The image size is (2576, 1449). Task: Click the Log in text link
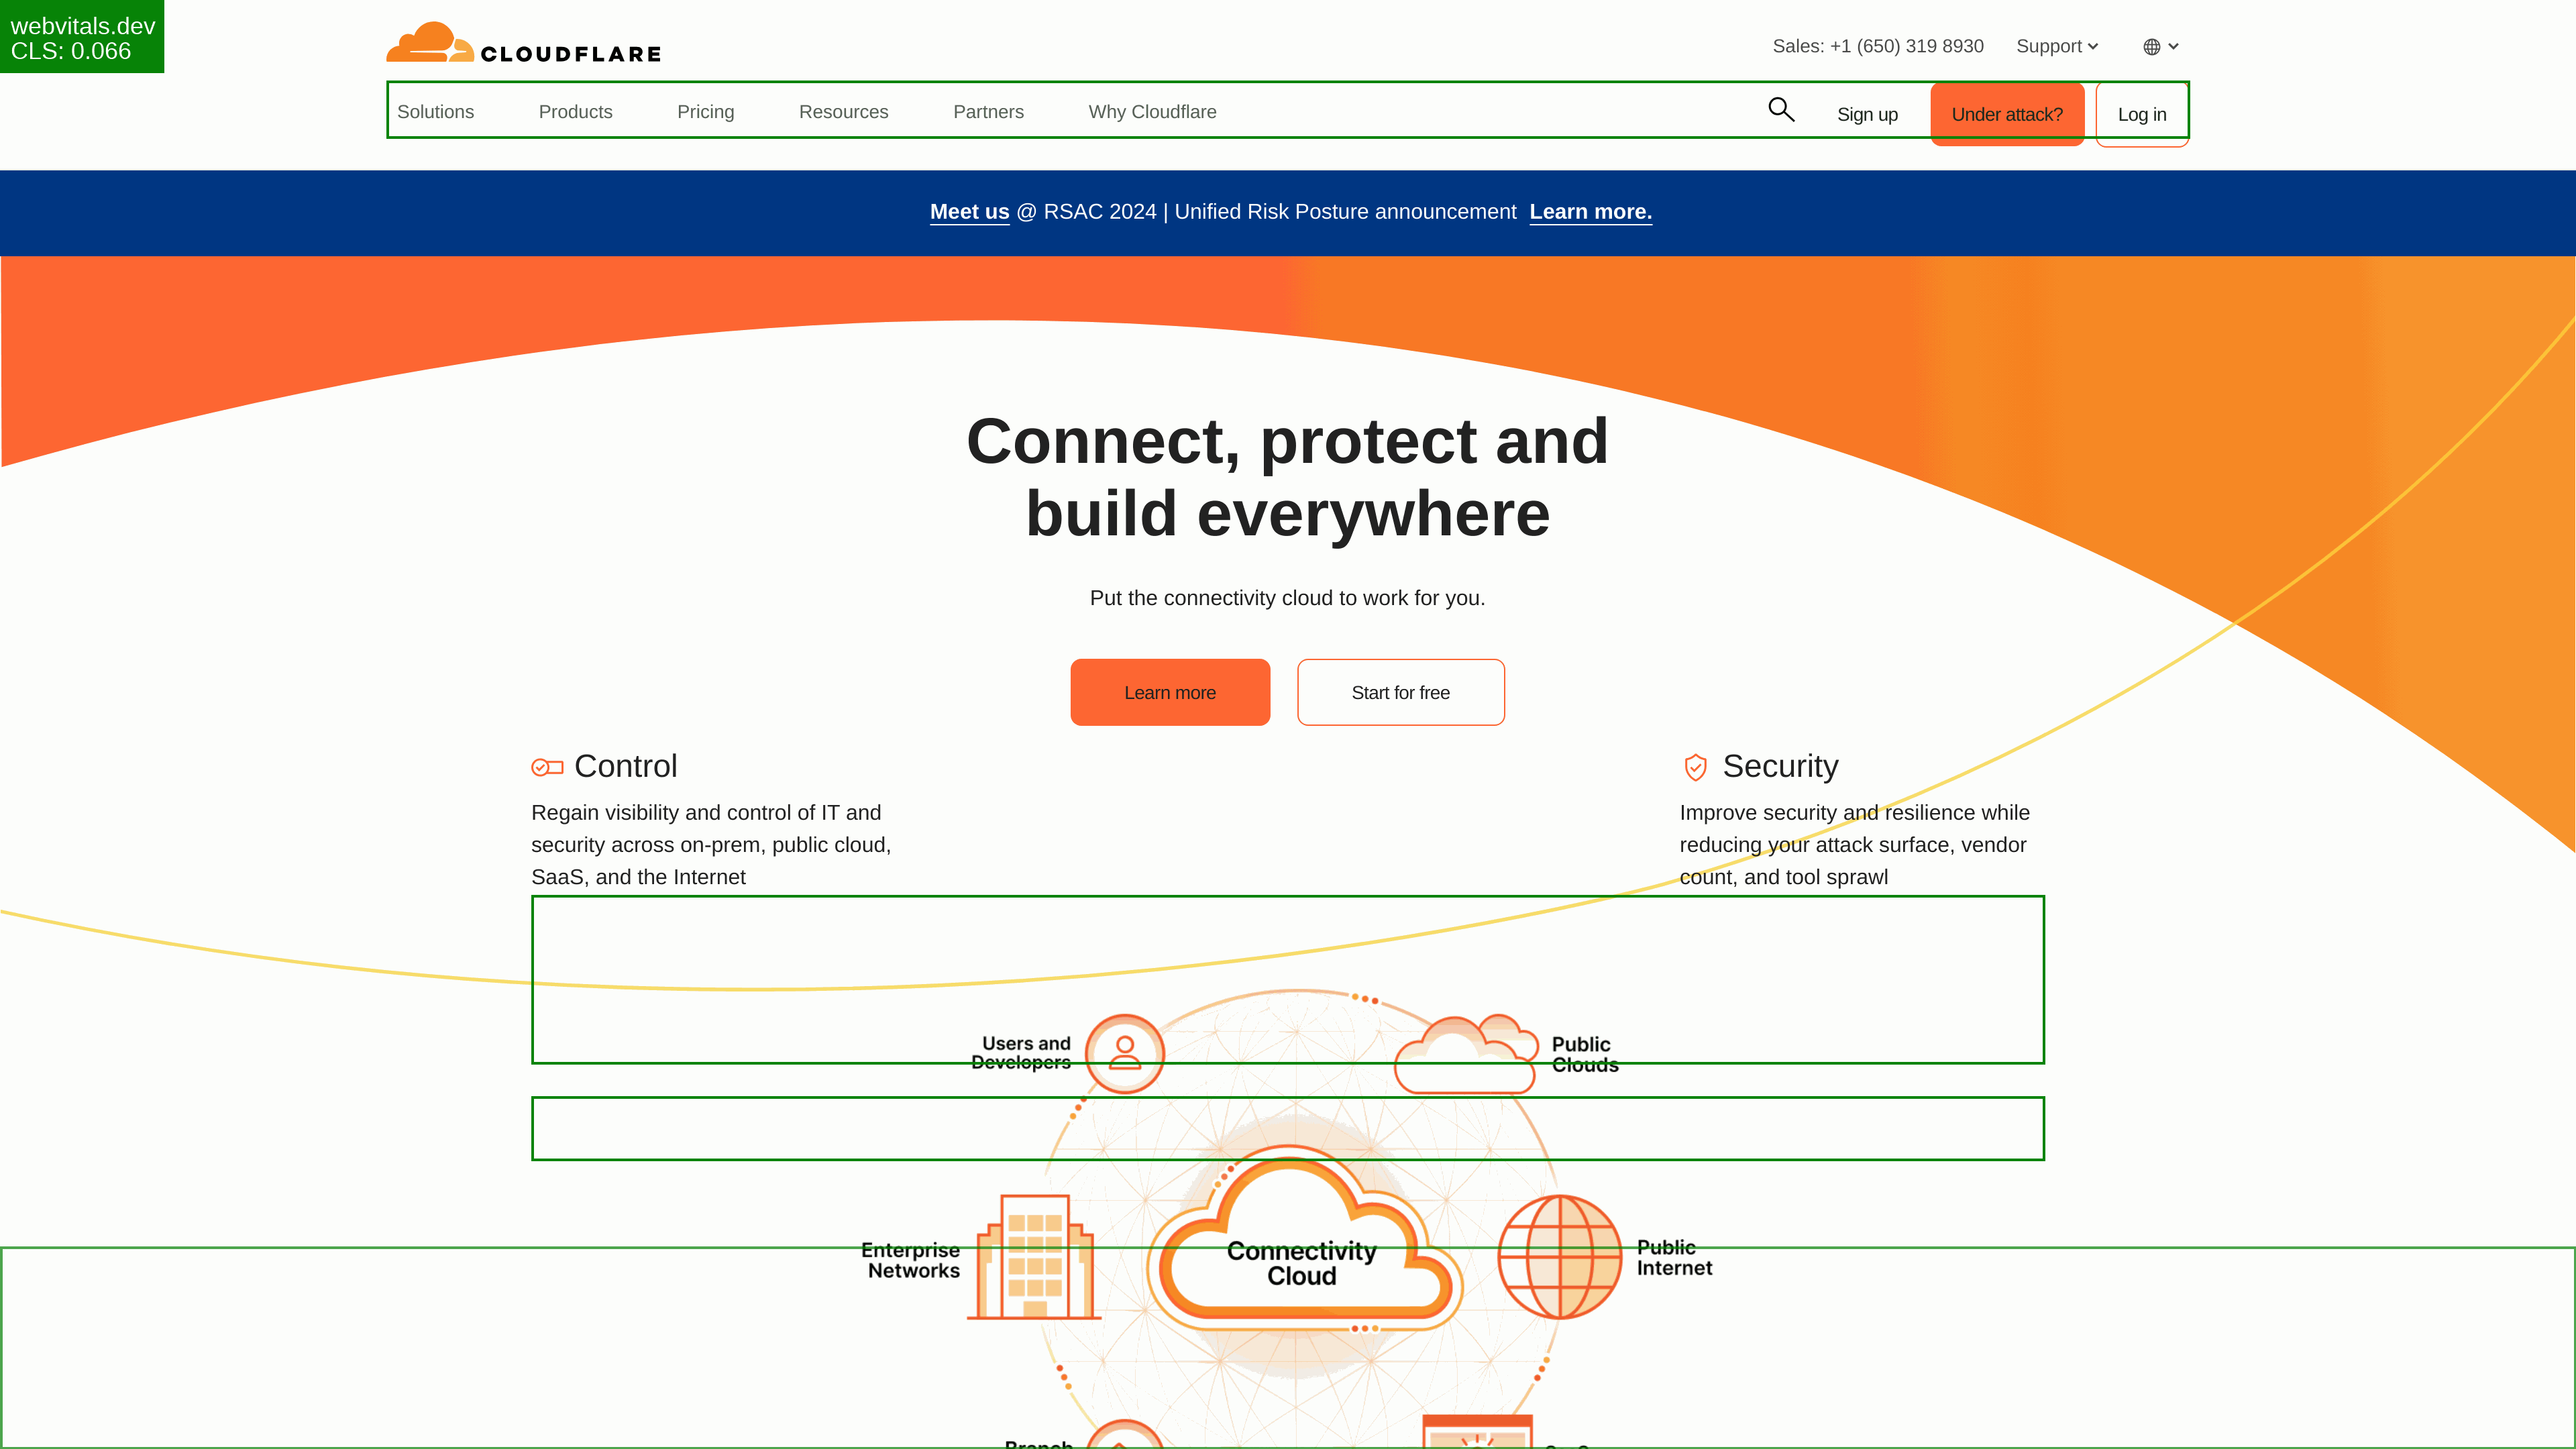click(x=2141, y=113)
